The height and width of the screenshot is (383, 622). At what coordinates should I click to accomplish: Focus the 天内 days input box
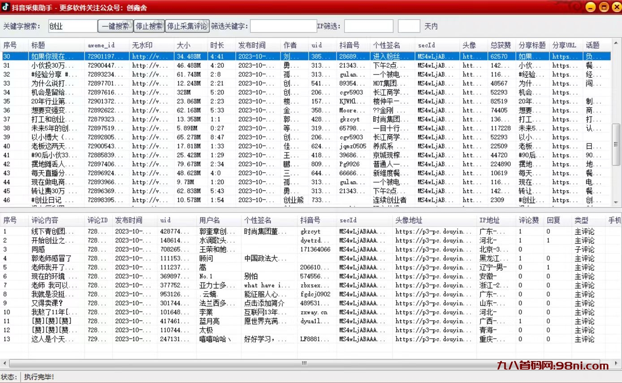(409, 26)
